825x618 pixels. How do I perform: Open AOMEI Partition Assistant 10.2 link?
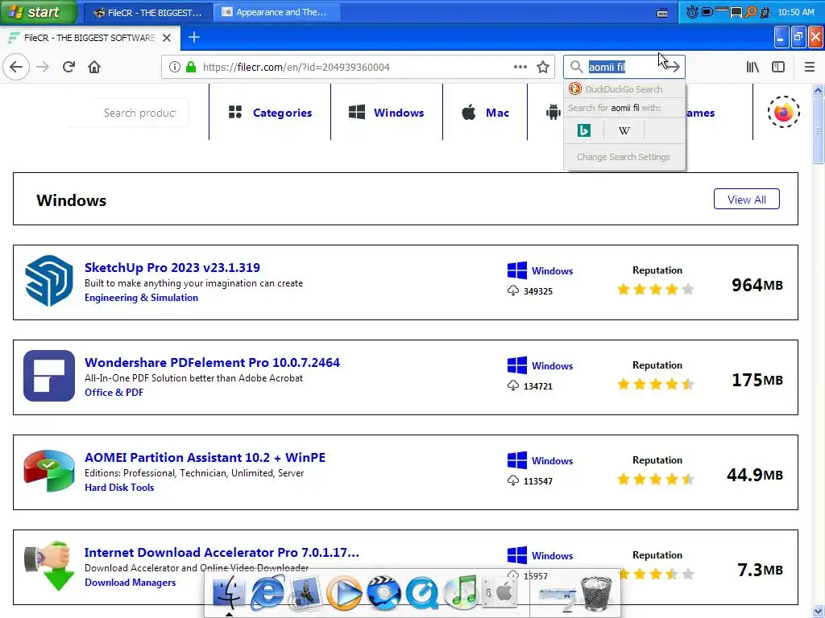[205, 458]
